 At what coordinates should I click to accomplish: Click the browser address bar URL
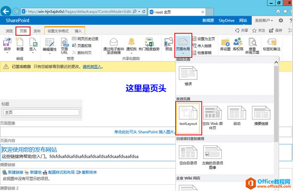click(79, 12)
